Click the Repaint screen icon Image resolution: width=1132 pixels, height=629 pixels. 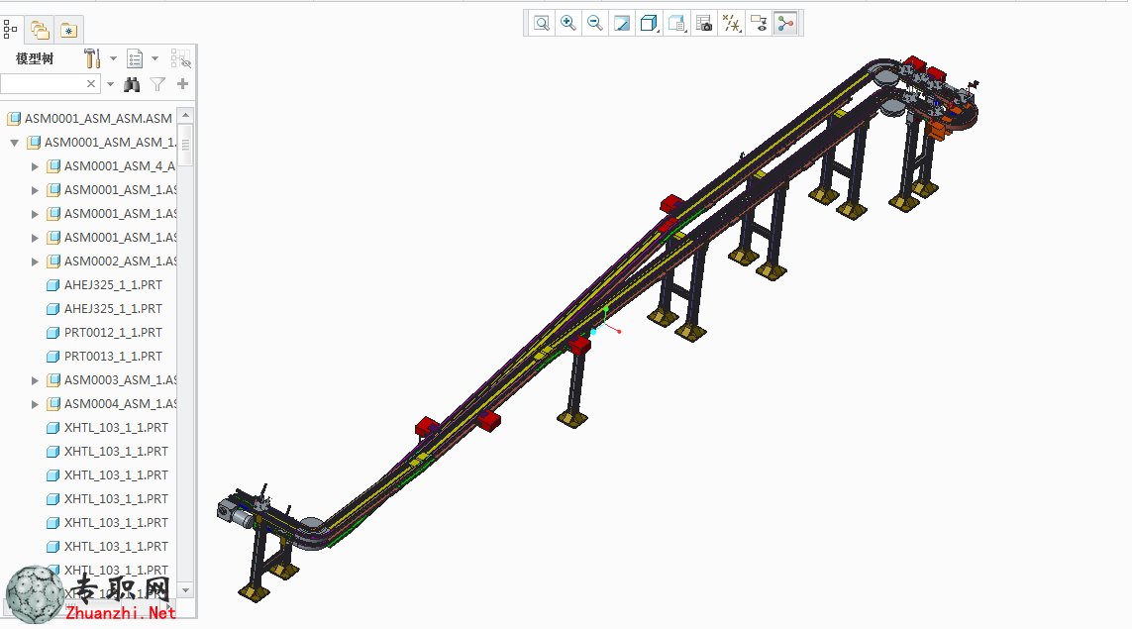click(x=622, y=23)
